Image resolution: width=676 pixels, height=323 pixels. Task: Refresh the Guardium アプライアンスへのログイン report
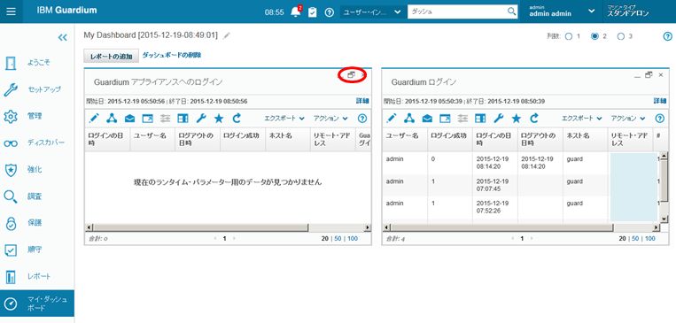237,118
